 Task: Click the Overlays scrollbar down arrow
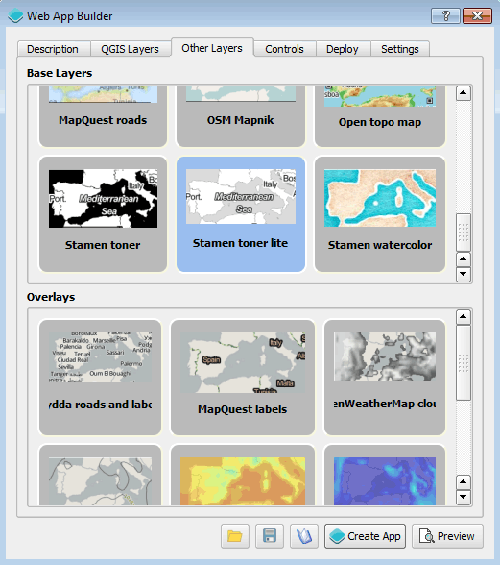(464, 498)
